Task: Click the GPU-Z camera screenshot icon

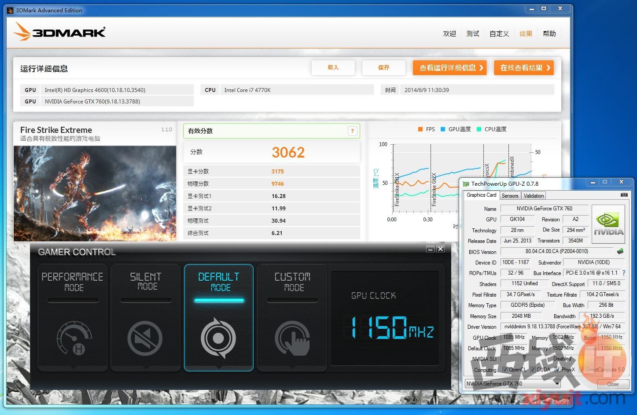Action: tap(624, 195)
